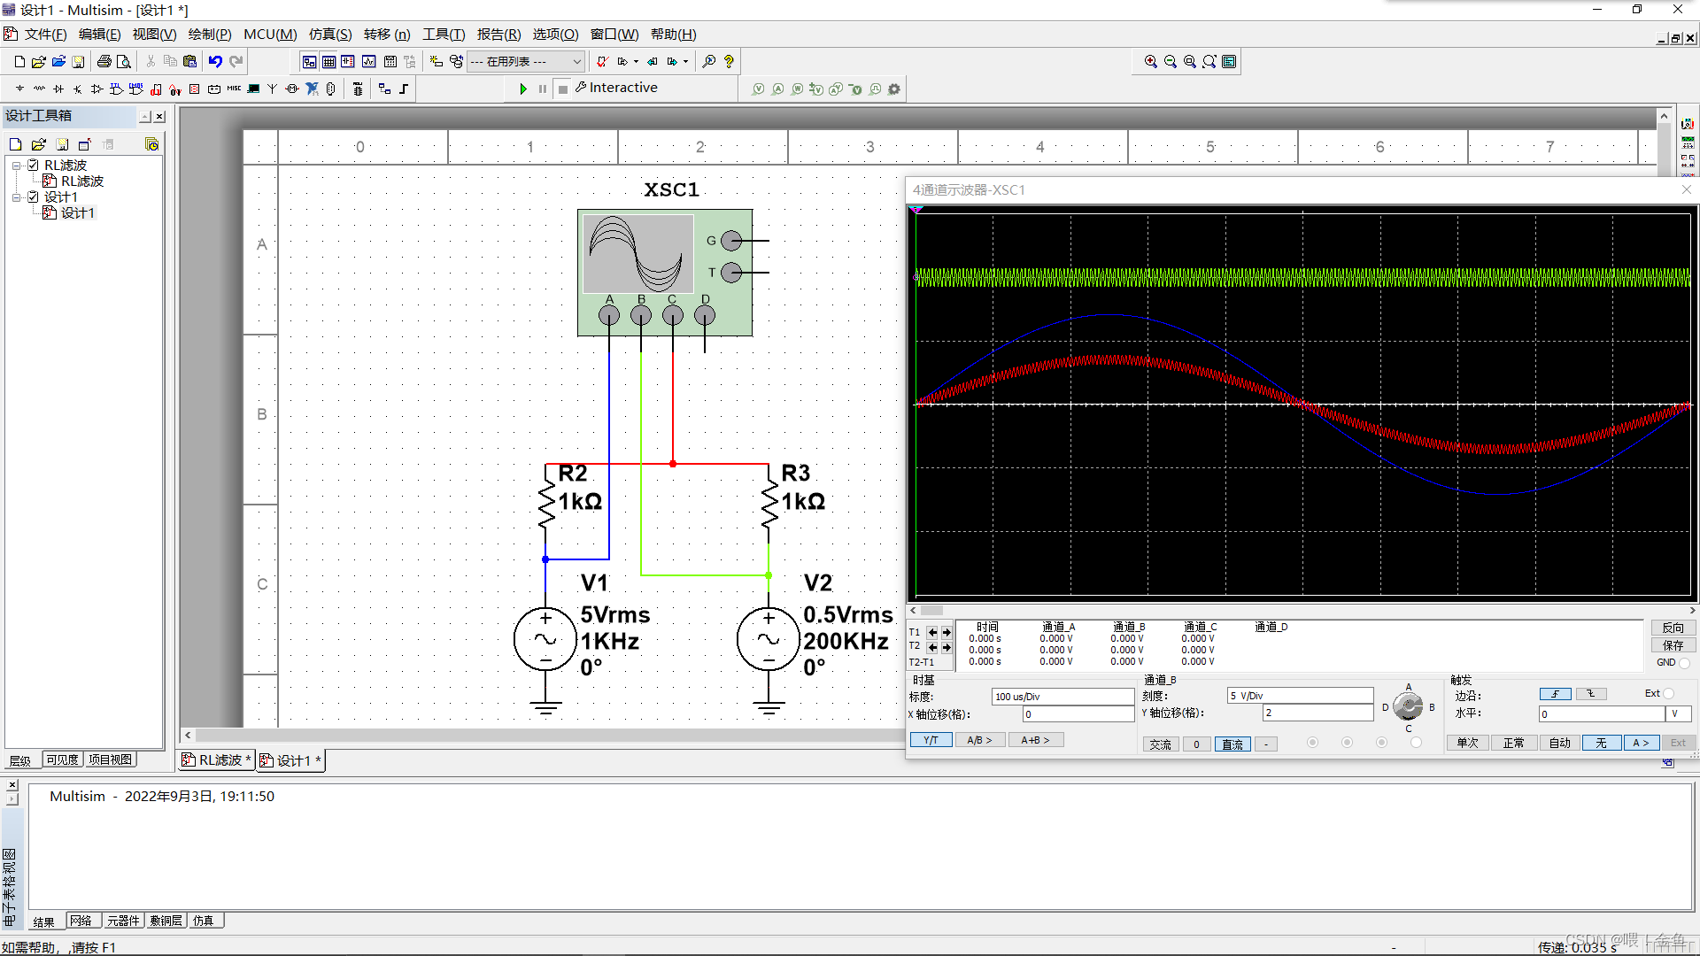Viewport: 1700px width, 956px height.
Task: Open the 仿真(S) menu
Action: [x=329, y=35]
